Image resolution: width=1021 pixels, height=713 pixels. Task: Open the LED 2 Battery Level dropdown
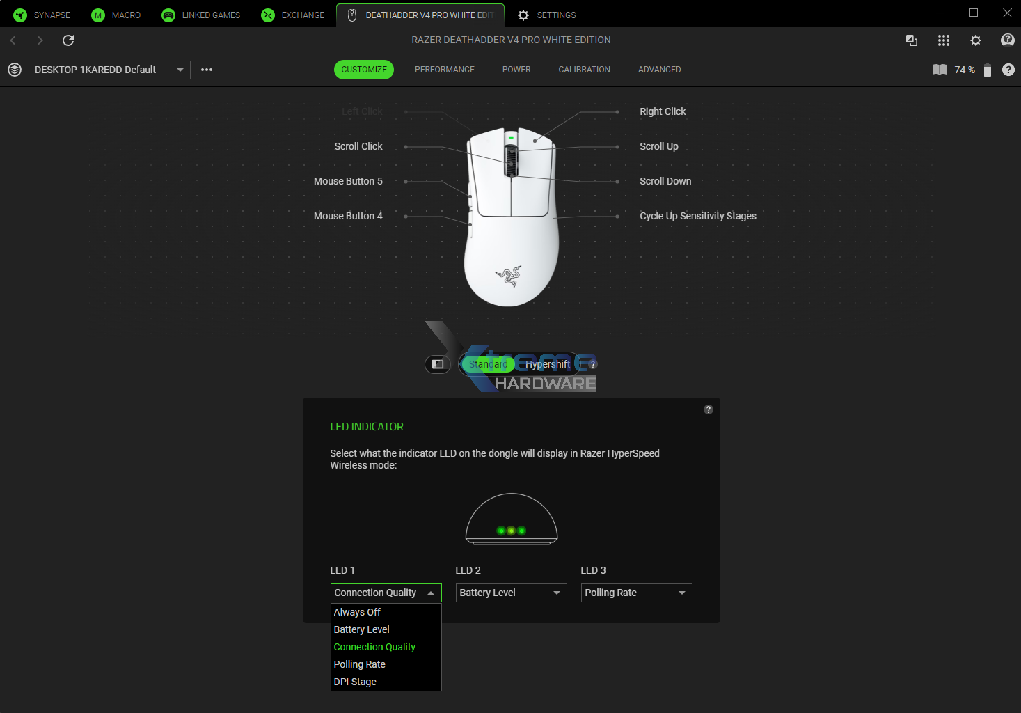511,593
